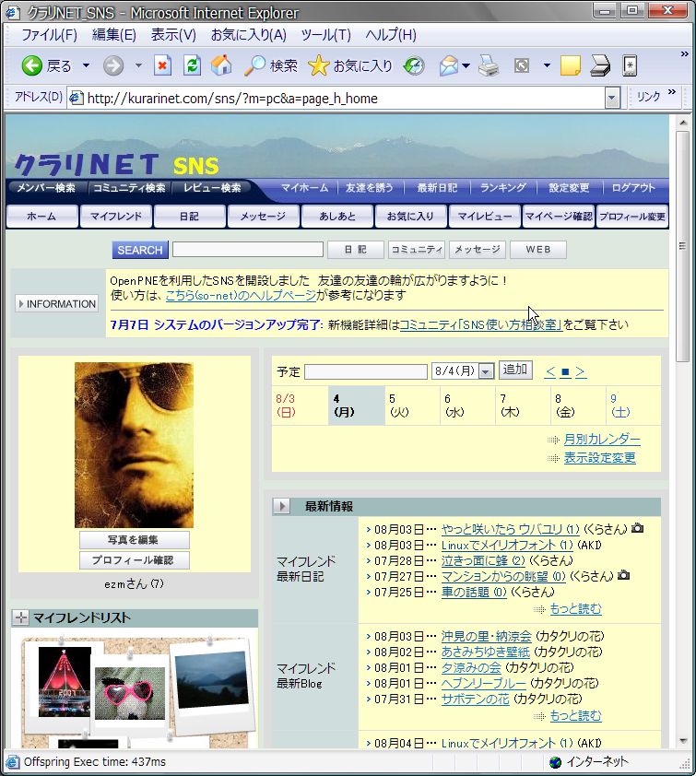Expand the toolbar overflow chevron

(685, 54)
